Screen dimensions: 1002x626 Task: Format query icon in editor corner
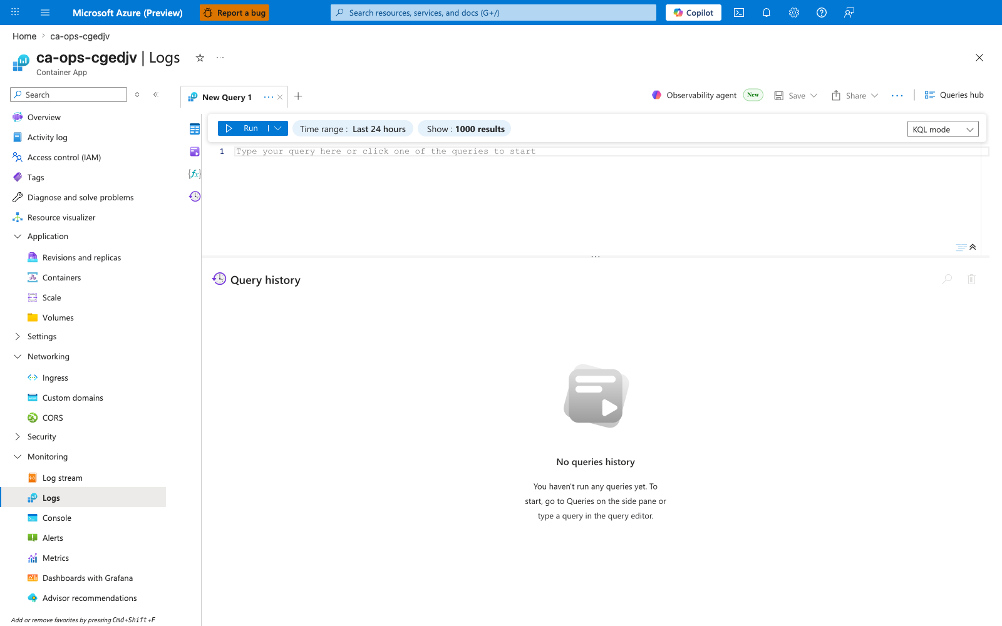coord(961,247)
